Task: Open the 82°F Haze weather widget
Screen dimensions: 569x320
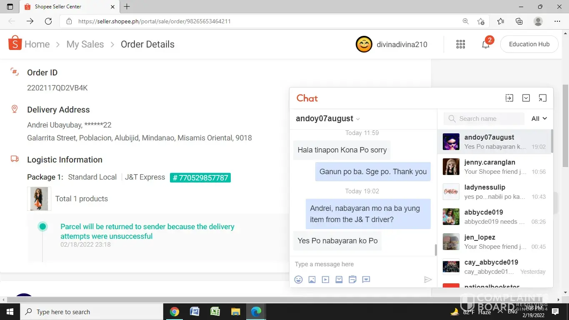Action: [471, 312]
